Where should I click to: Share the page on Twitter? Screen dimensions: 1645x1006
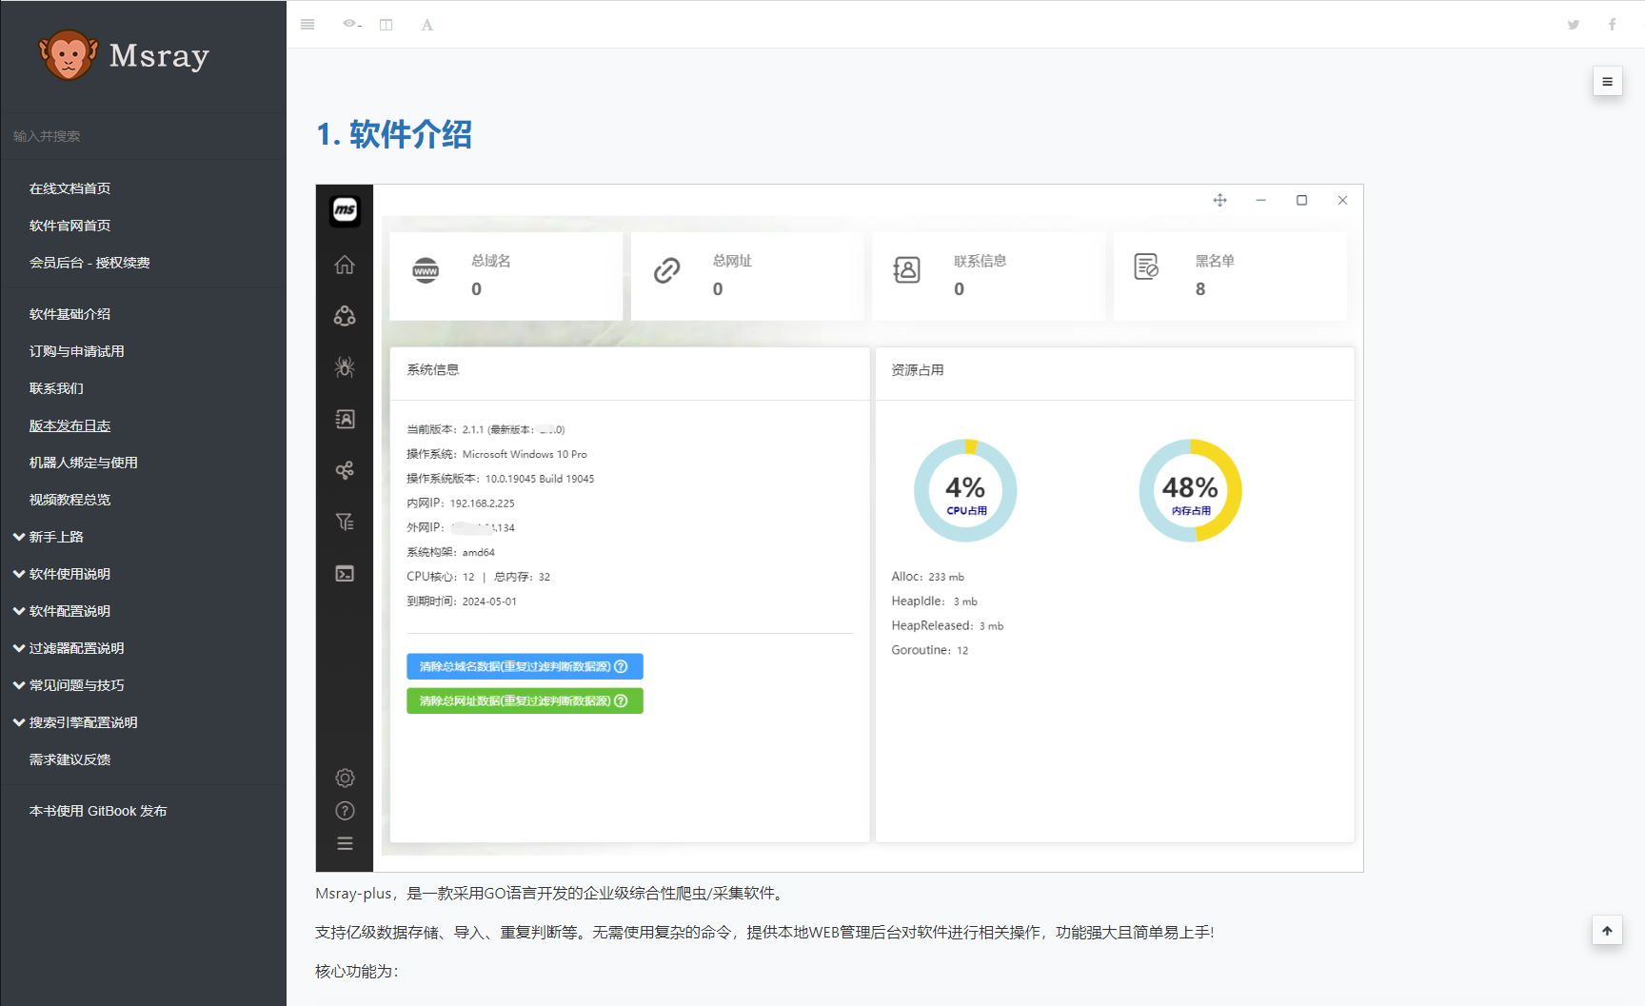click(1574, 25)
